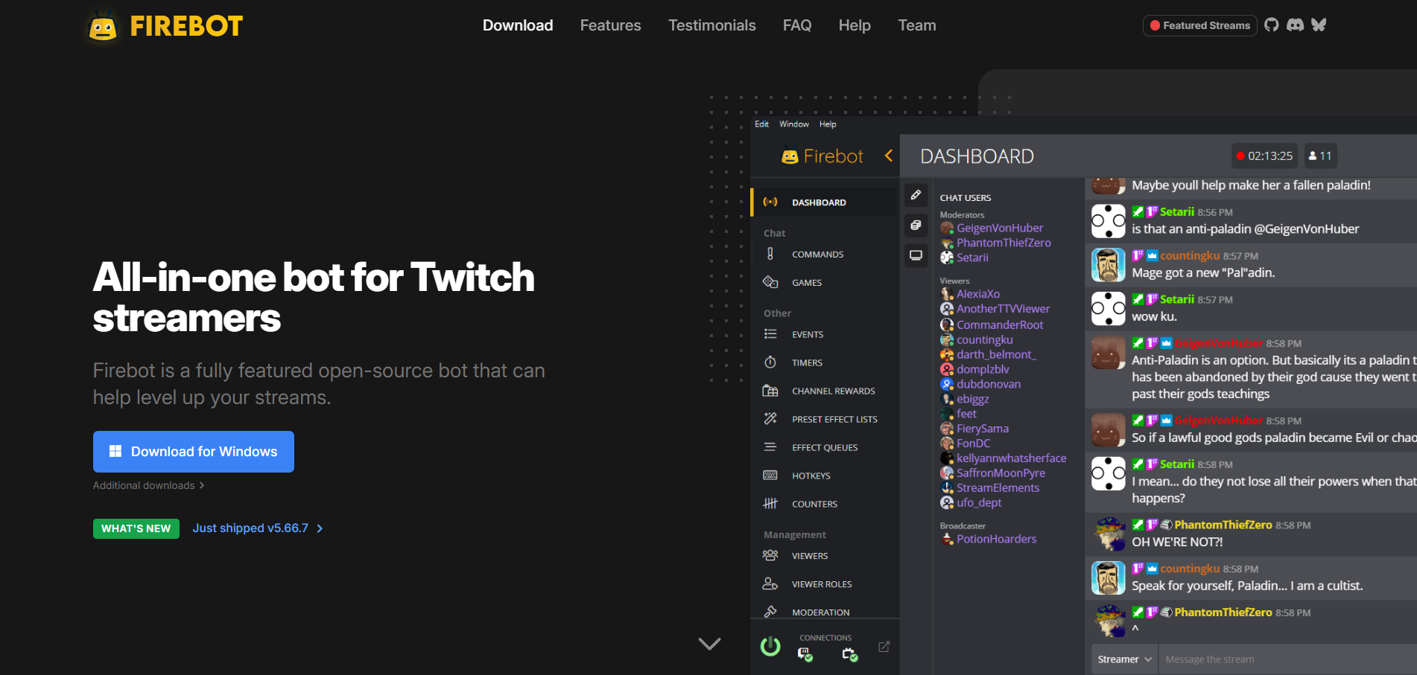Click the Firebot bee logo icon

103,27
